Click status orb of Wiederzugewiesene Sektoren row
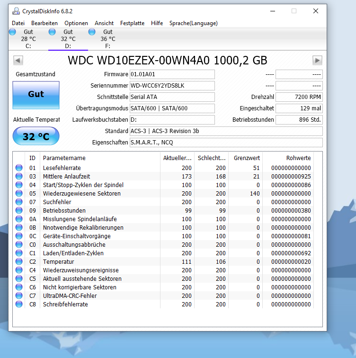The image size is (356, 358). point(19,193)
